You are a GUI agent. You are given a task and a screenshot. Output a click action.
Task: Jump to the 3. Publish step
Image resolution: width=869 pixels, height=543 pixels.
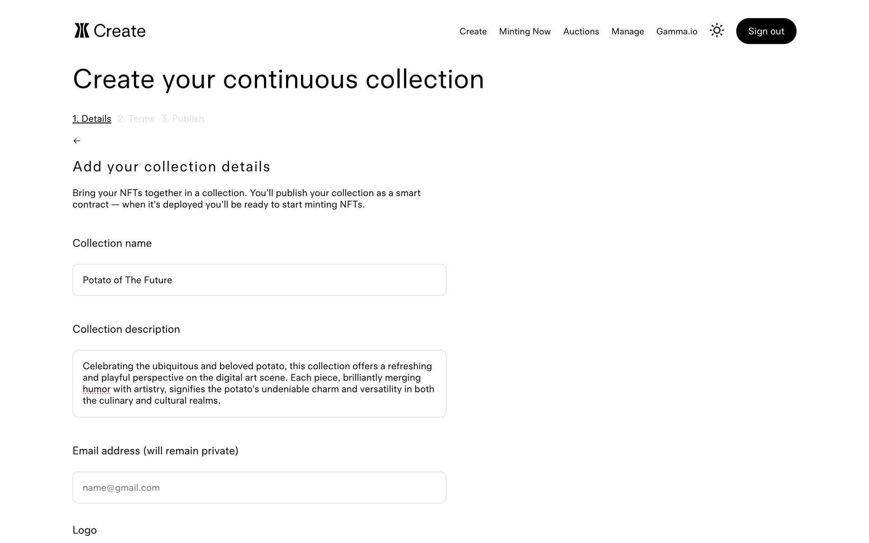click(x=182, y=119)
